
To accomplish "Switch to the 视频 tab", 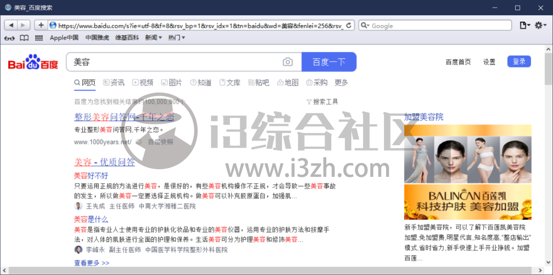I will [142, 83].
